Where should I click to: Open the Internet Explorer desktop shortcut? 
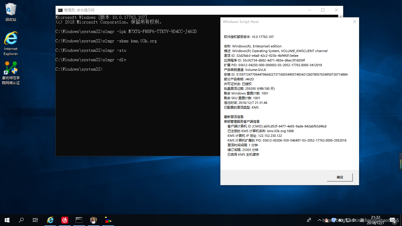coord(11,44)
